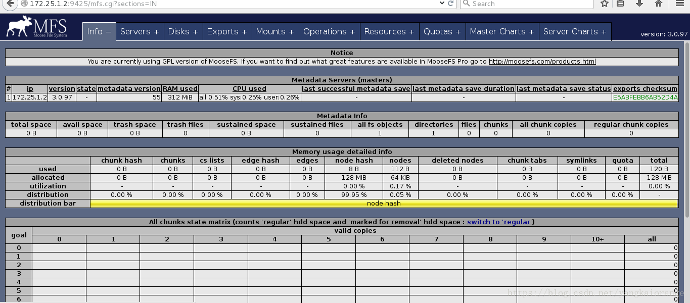The image size is (690, 303).
Task: Click the distribution bar row label
Action: point(48,203)
